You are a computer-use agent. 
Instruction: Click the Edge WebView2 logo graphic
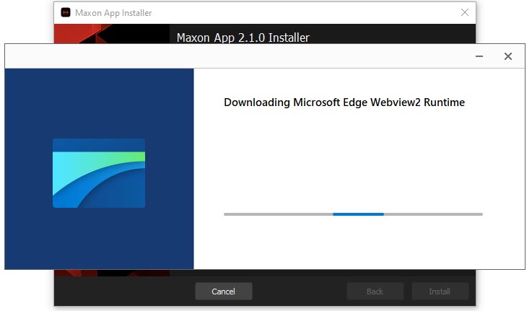(99, 173)
